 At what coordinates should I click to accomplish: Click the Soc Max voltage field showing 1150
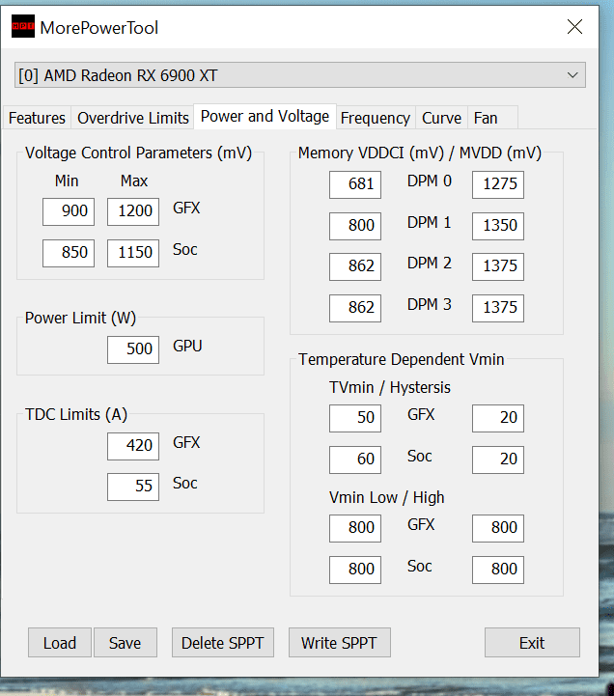[133, 253]
